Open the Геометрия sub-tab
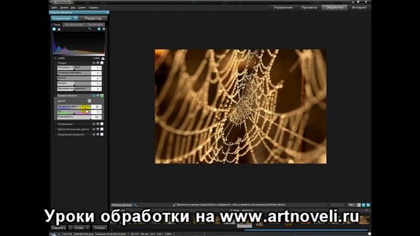420x236 pixels. (x=95, y=25)
